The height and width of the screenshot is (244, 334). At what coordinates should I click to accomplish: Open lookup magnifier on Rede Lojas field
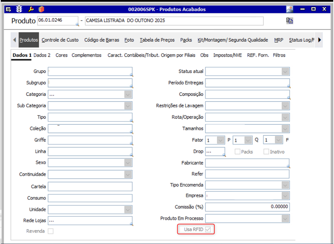pos(132,224)
